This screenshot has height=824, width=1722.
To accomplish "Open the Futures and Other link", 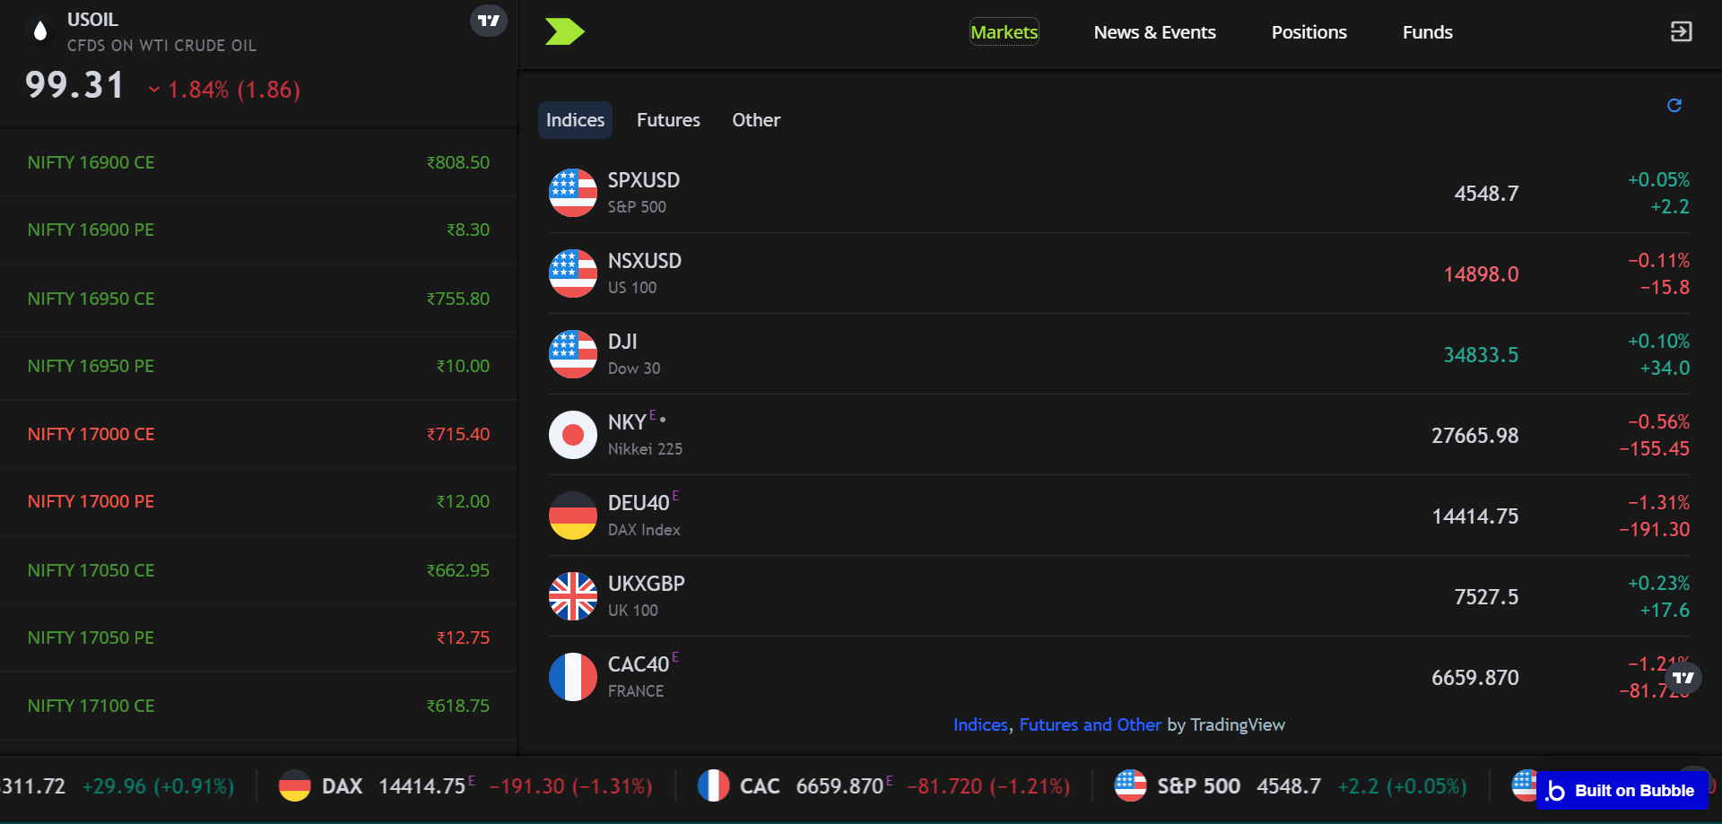I will click(1090, 724).
